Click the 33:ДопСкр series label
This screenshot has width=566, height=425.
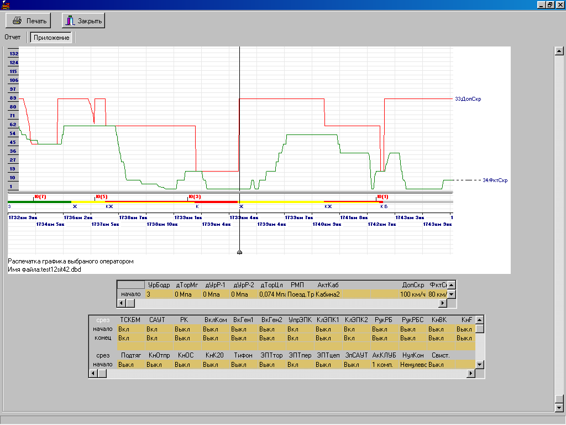tap(468, 99)
